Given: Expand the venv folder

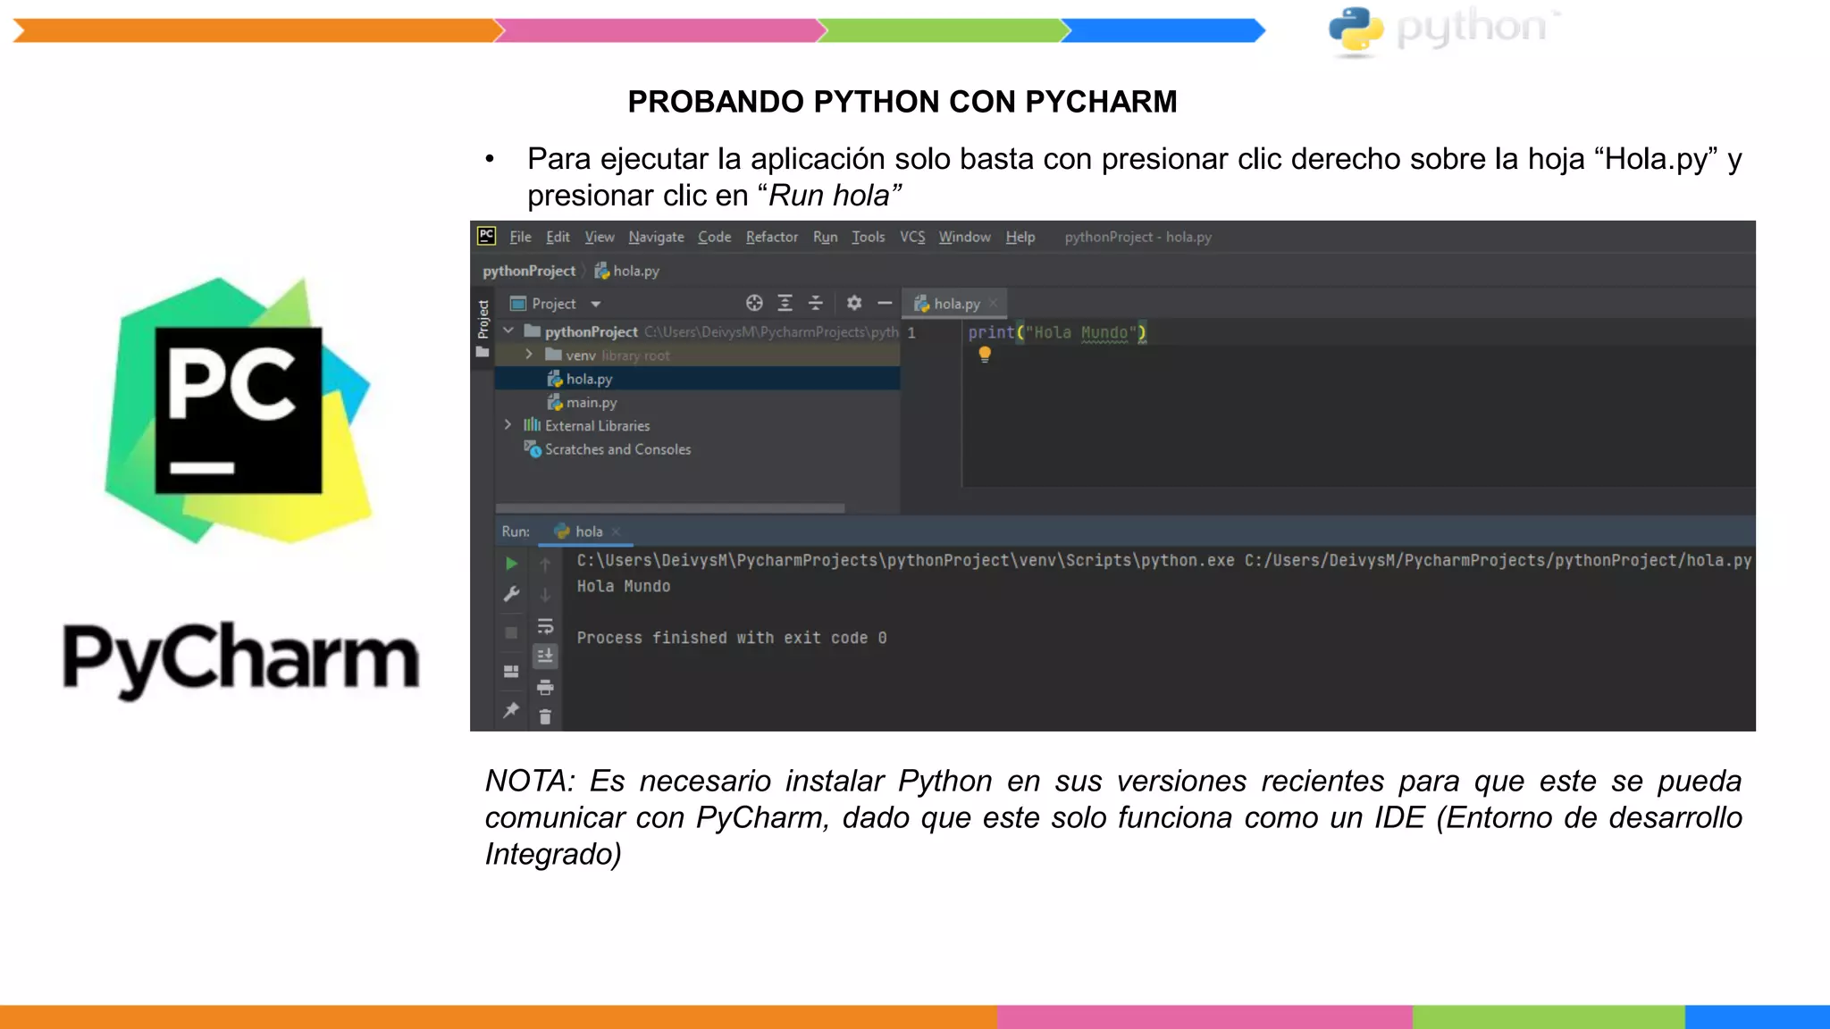Looking at the screenshot, I should click(529, 355).
